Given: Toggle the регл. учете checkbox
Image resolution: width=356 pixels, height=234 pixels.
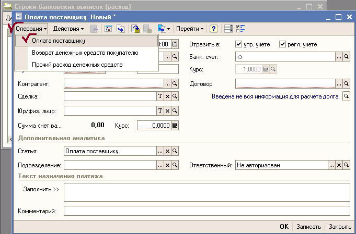Looking at the screenshot, I should [x=282, y=44].
